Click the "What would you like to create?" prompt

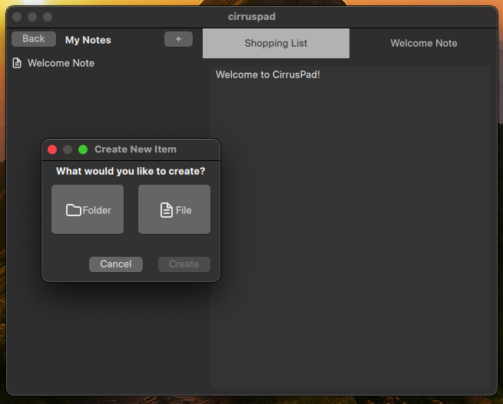pyautogui.click(x=131, y=171)
